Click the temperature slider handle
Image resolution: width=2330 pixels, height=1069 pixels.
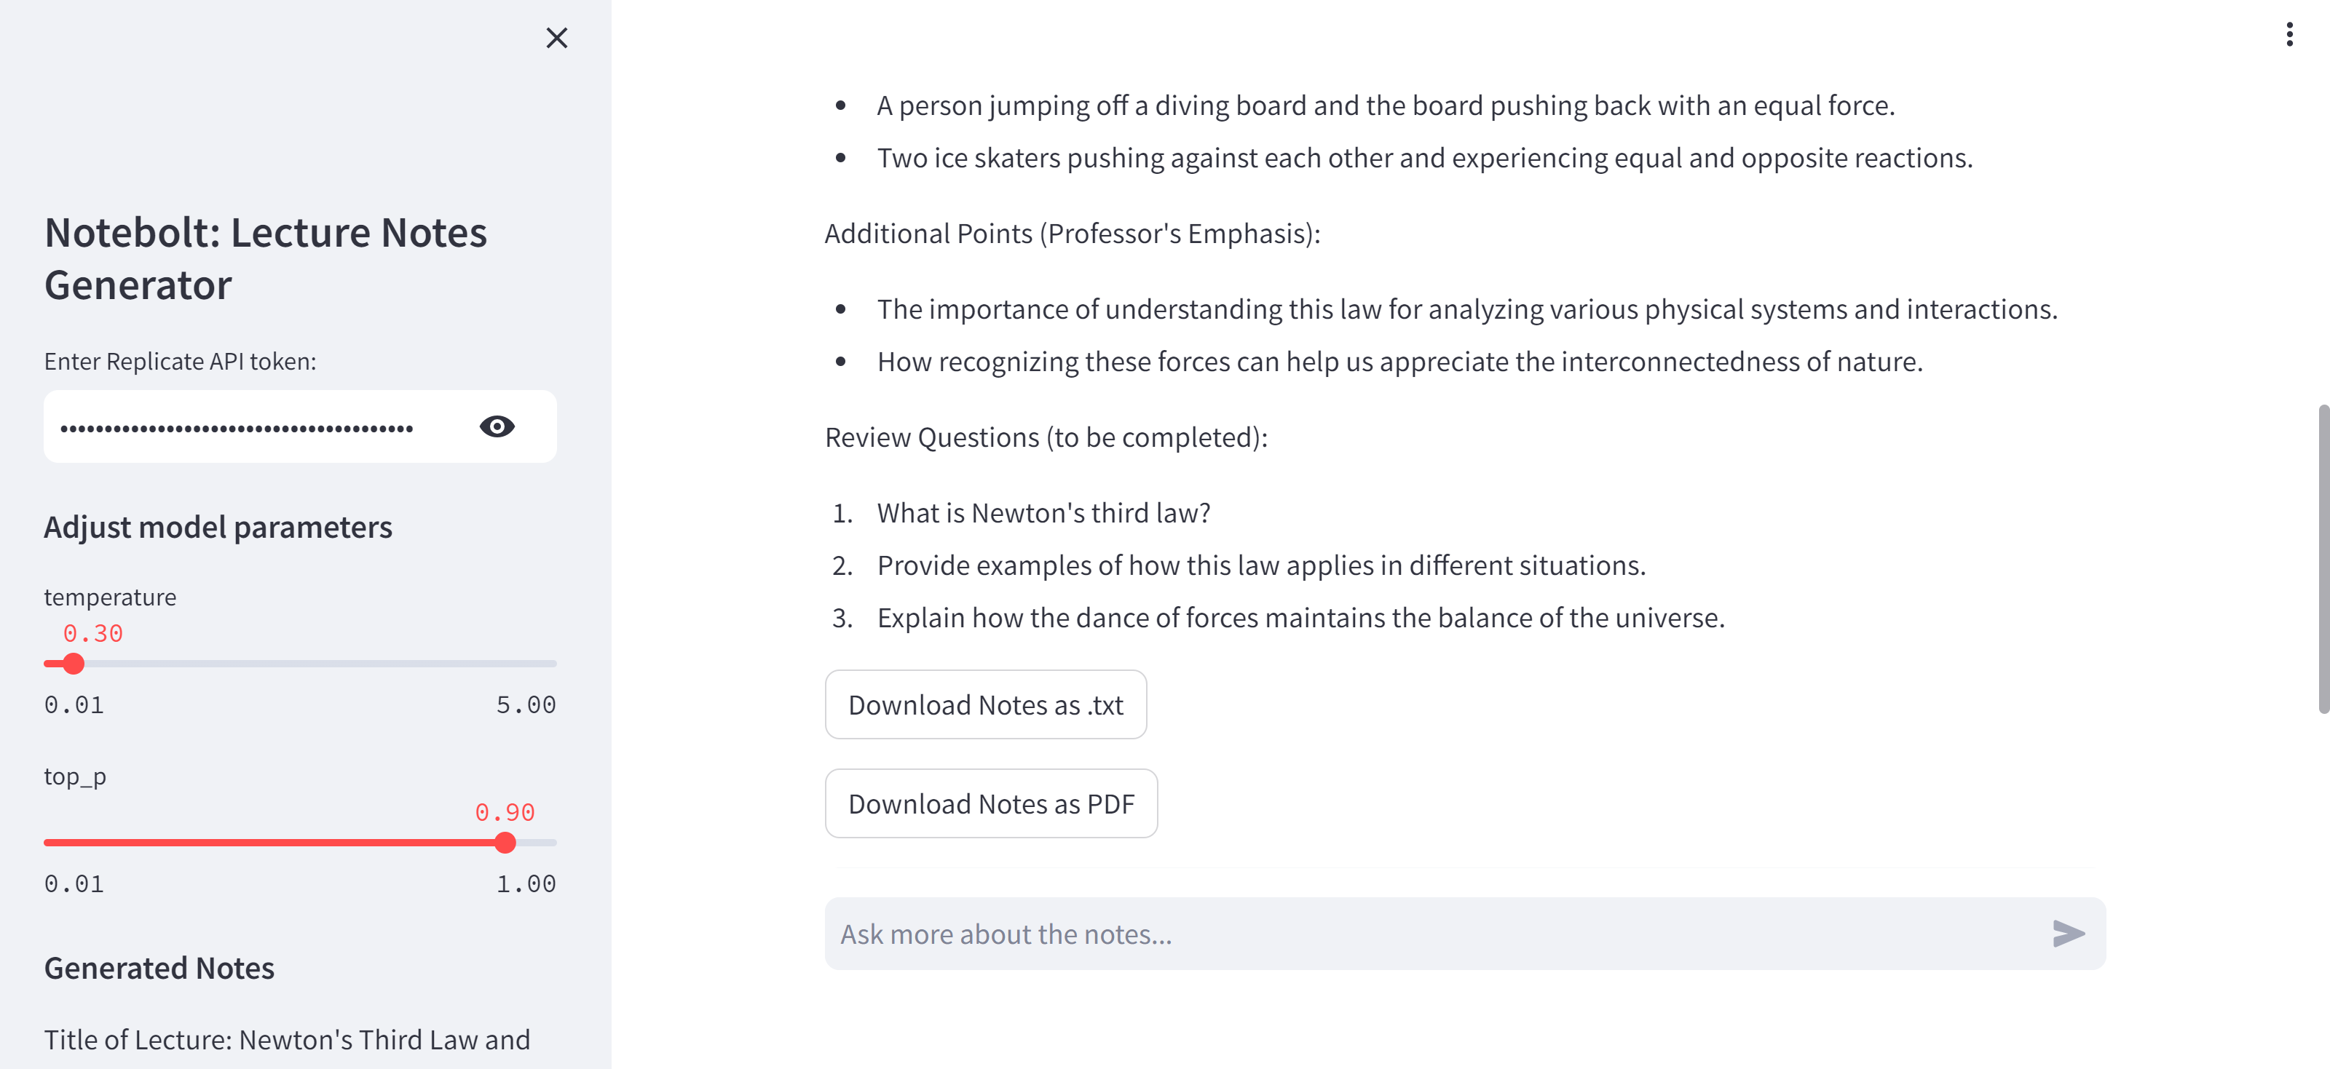click(74, 664)
